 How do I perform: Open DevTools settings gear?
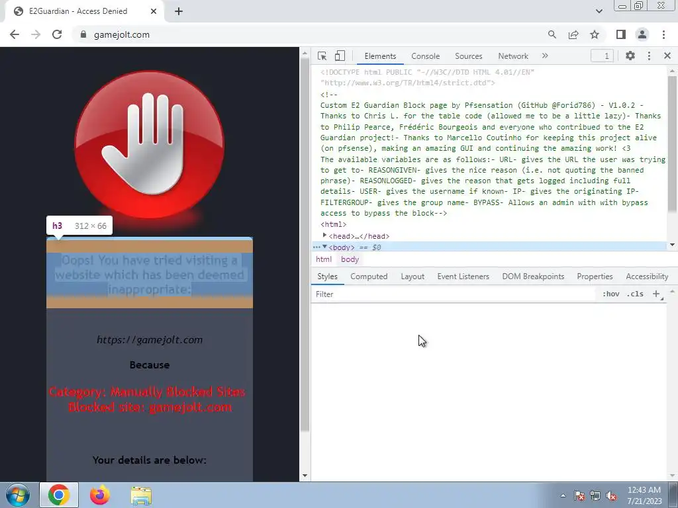[630, 56]
